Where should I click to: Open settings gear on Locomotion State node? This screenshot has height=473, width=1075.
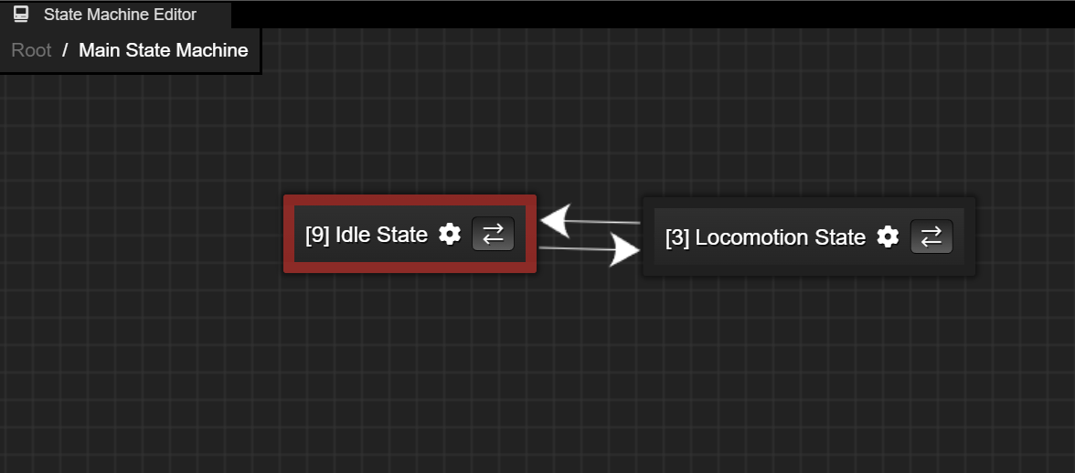click(888, 237)
